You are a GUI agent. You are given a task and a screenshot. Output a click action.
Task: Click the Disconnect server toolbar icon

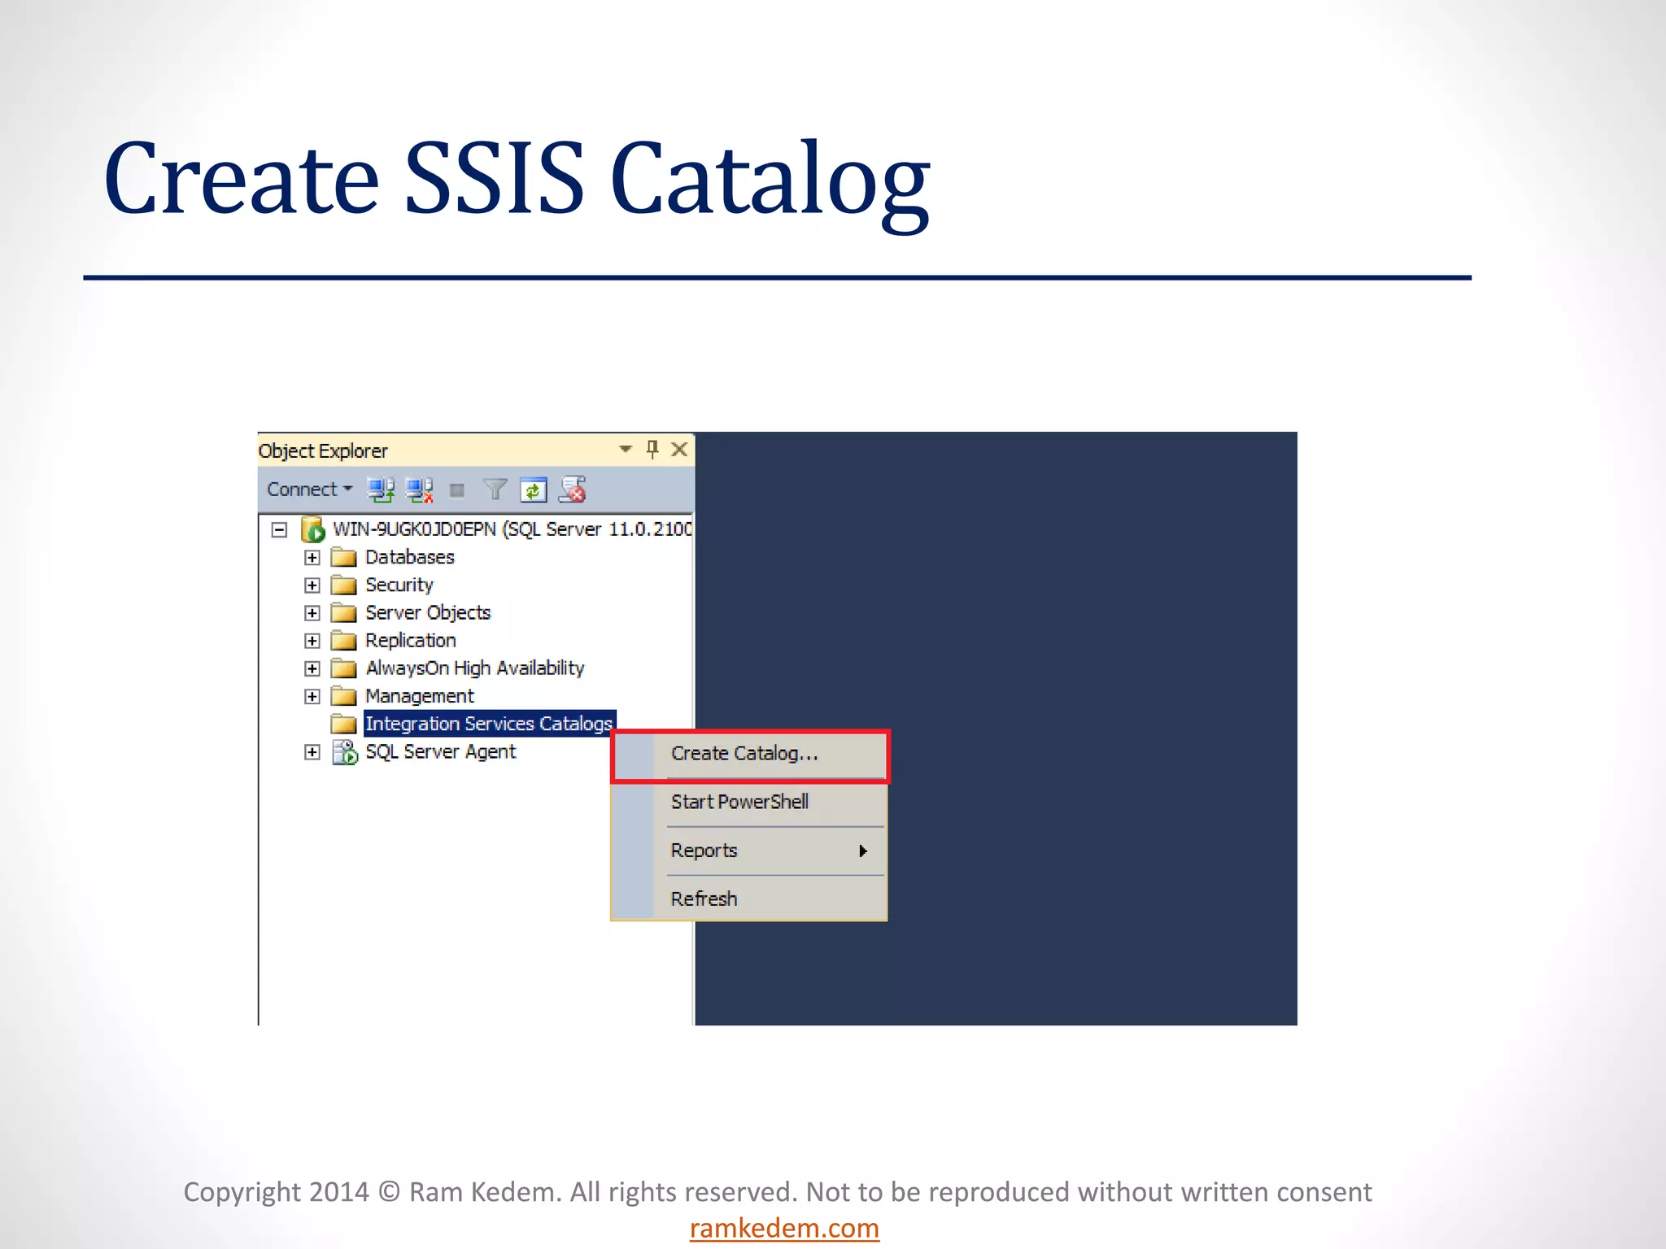(419, 490)
